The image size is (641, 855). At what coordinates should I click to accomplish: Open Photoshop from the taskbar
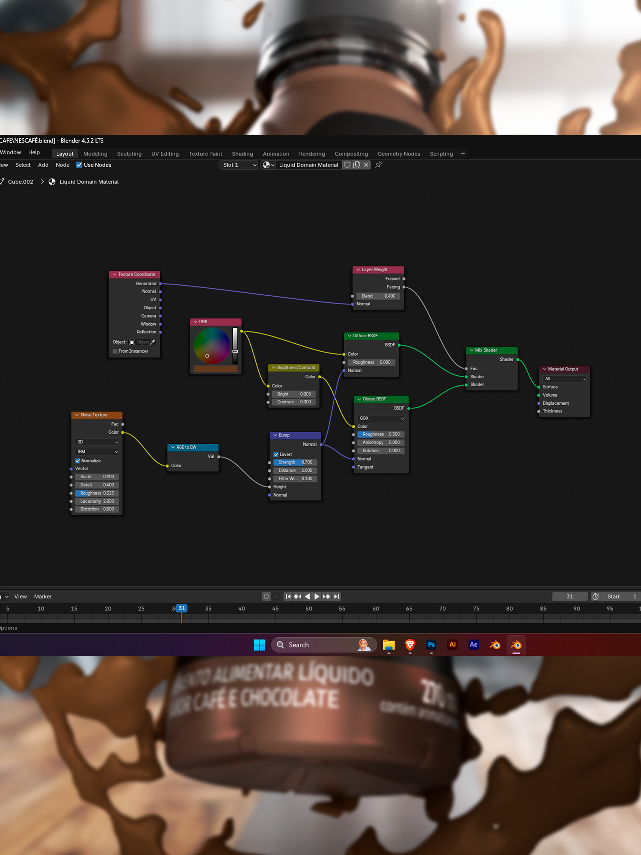pyautogui.click(x=431, y=645)
